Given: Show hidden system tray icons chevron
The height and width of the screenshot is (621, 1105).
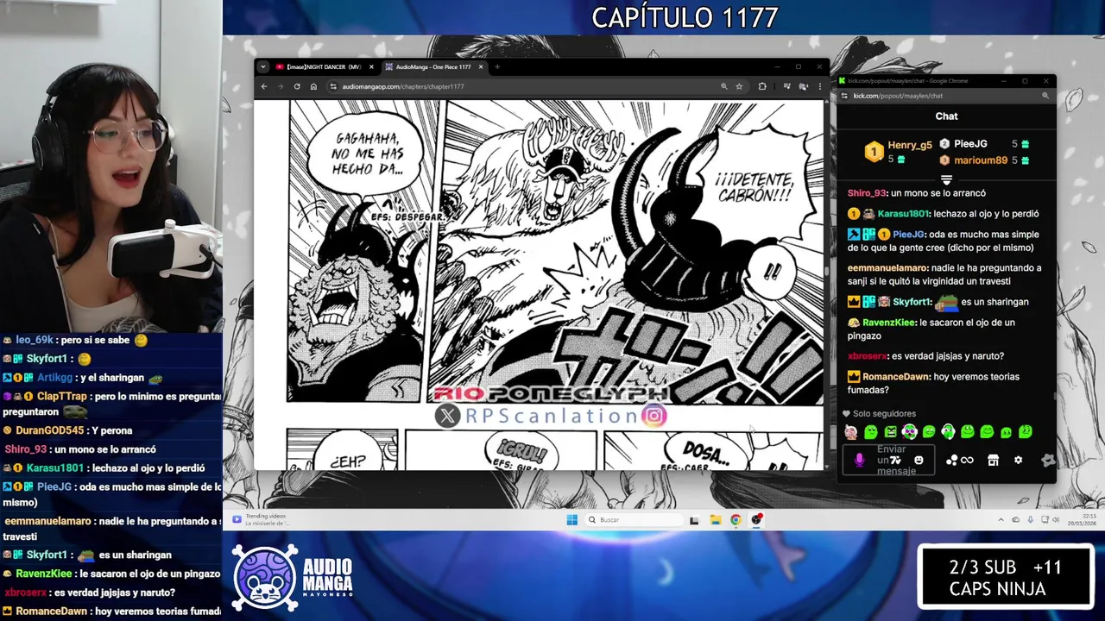Looking at the screenshot, I should (x=1001, y=520).
